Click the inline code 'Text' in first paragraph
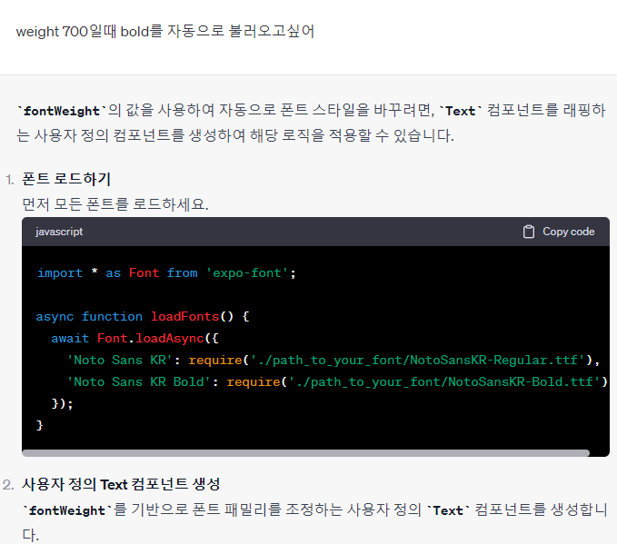617x544 pixels. pyautogui.click(x=460, y=111)
